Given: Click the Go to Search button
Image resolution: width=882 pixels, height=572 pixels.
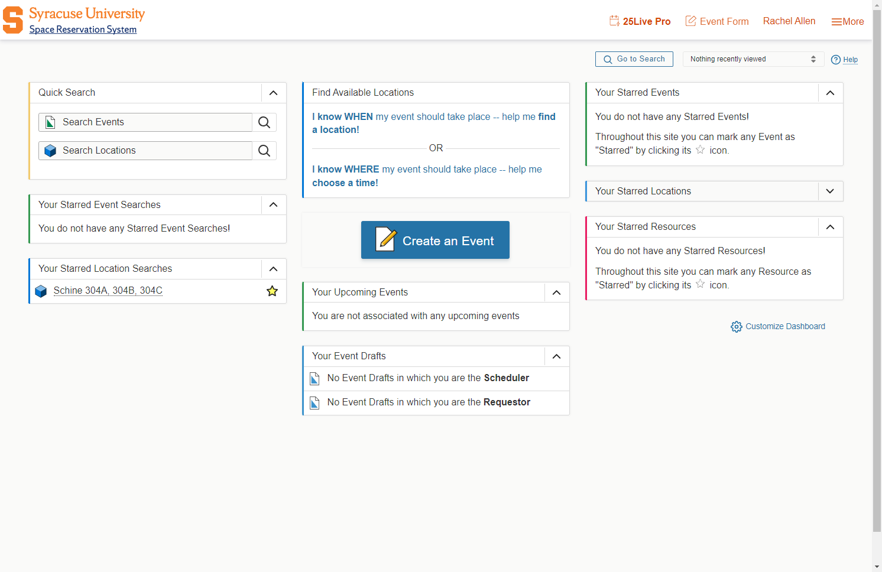Looking at the screenshot, I should 634,59.
